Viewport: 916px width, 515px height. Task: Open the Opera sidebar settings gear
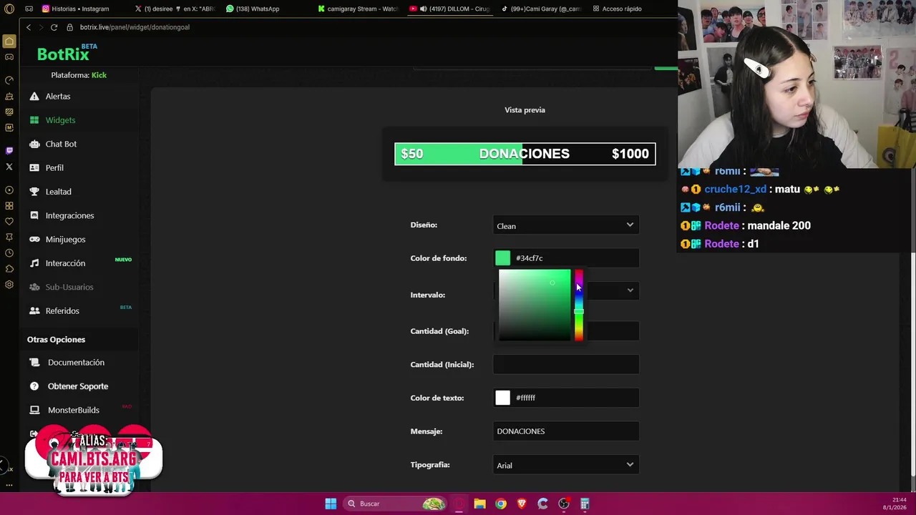point(9,285)
